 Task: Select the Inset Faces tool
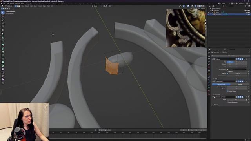tap(3, 49)
